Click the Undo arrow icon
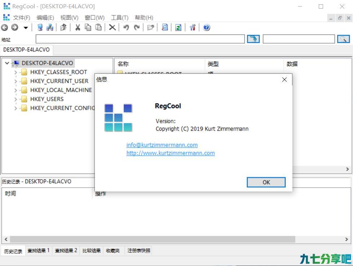 tap(126, 27)
